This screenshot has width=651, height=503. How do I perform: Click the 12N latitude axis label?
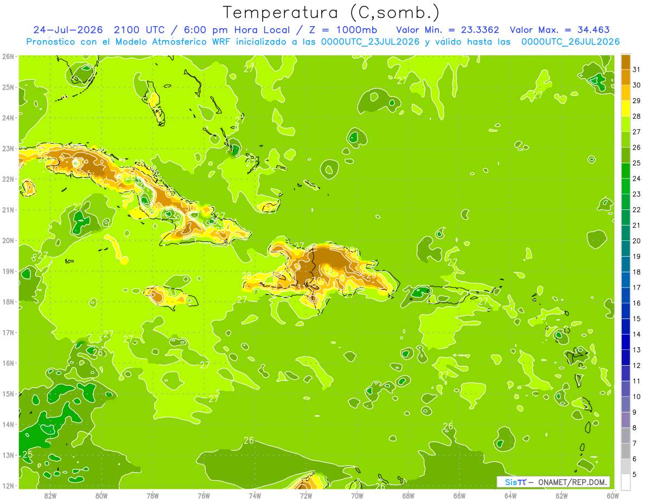(8, 486)
